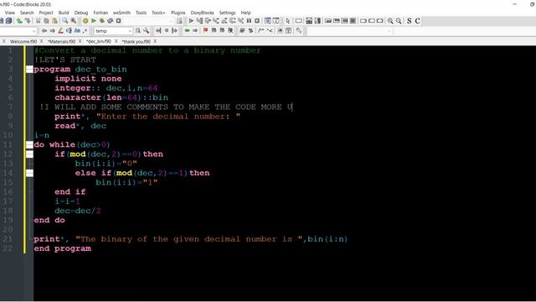
Task: Click inside the temp search field
Action: click(111, 31)
